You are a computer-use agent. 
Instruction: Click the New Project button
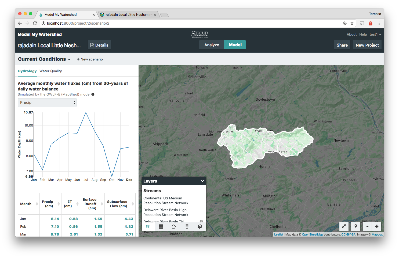tap(367, 45)
